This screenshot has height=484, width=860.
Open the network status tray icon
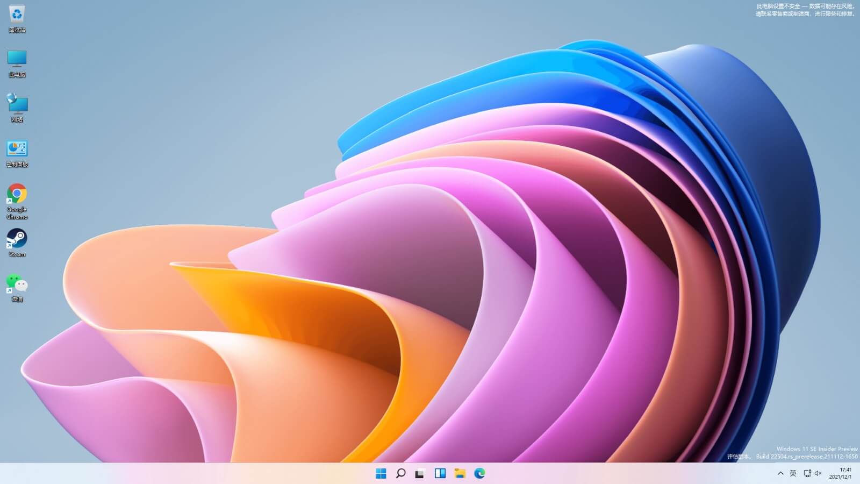point(807,474)
